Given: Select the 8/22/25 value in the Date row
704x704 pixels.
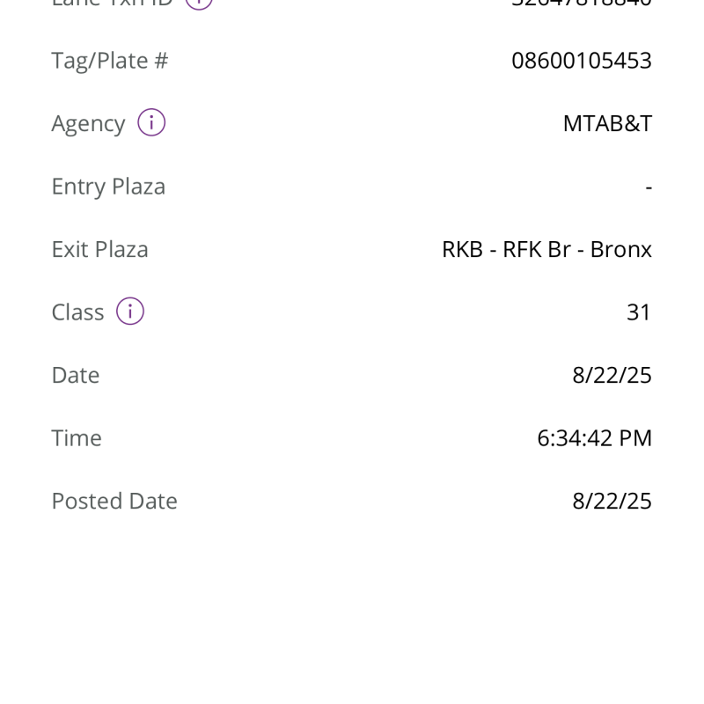Looking at the screenshot, I should tap(612, 375).
